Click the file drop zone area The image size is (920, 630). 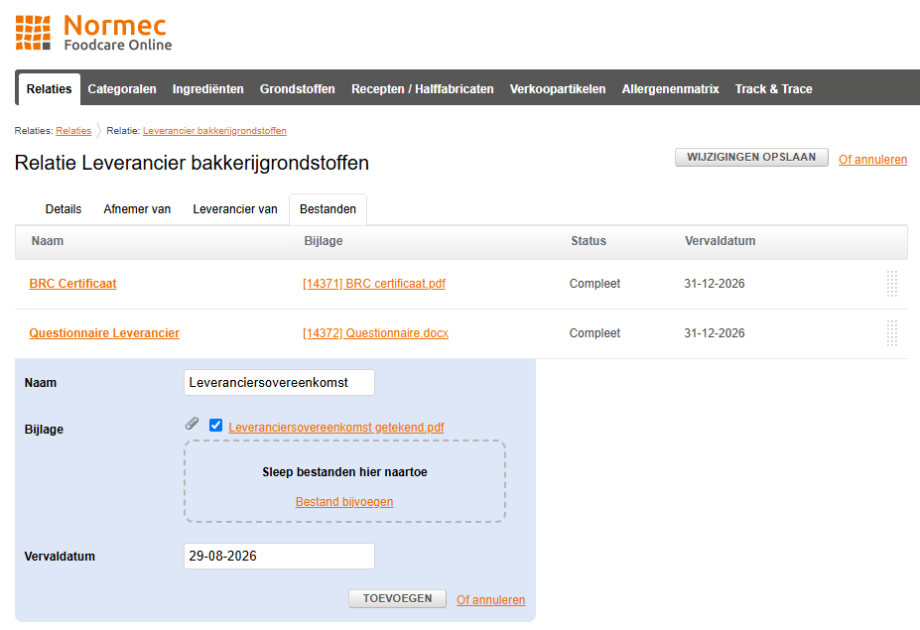(x=344, y=472)
